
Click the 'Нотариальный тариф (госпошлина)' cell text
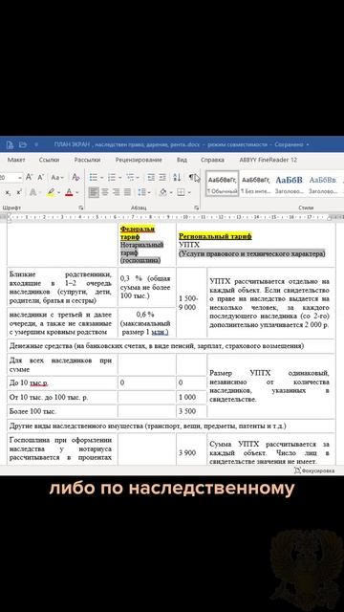[x=141, y=252]
